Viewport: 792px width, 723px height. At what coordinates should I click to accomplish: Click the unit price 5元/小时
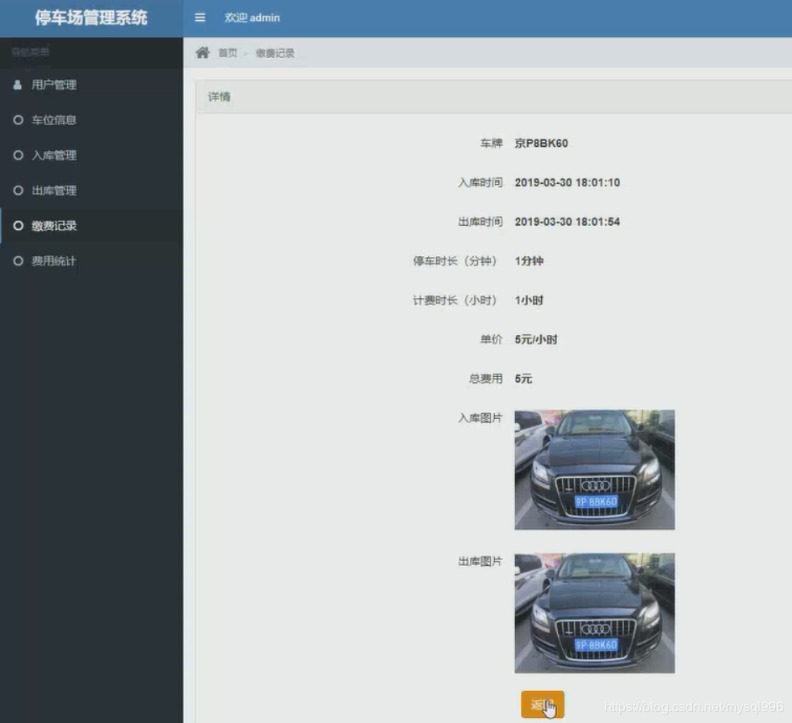[x=536, y=339]
